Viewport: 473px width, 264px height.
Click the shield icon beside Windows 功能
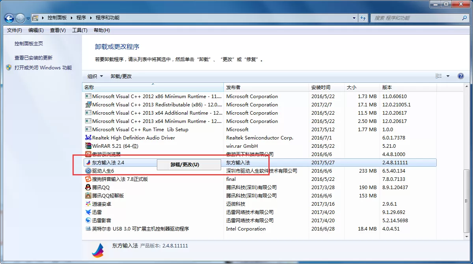tap(9, 67)
